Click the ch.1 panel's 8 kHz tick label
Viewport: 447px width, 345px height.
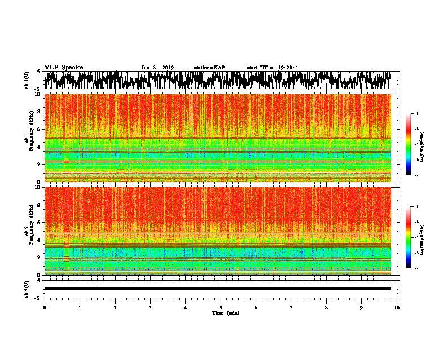(x=39, y=112)
